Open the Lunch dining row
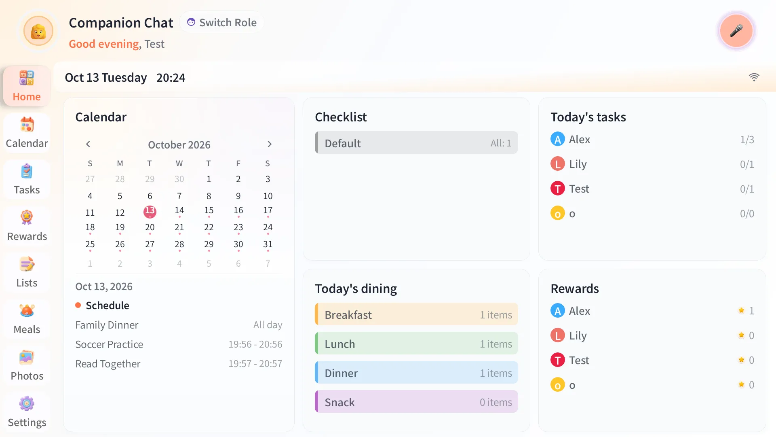The width and height of the screenshot is (776, 437). (416, 344)
